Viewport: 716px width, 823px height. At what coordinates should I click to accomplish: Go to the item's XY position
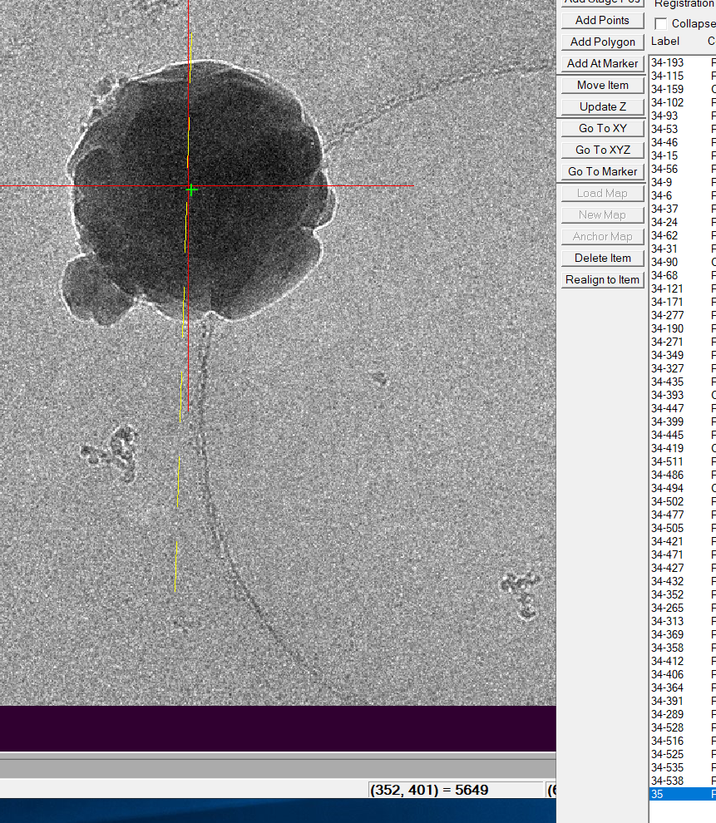coord(602,128)
